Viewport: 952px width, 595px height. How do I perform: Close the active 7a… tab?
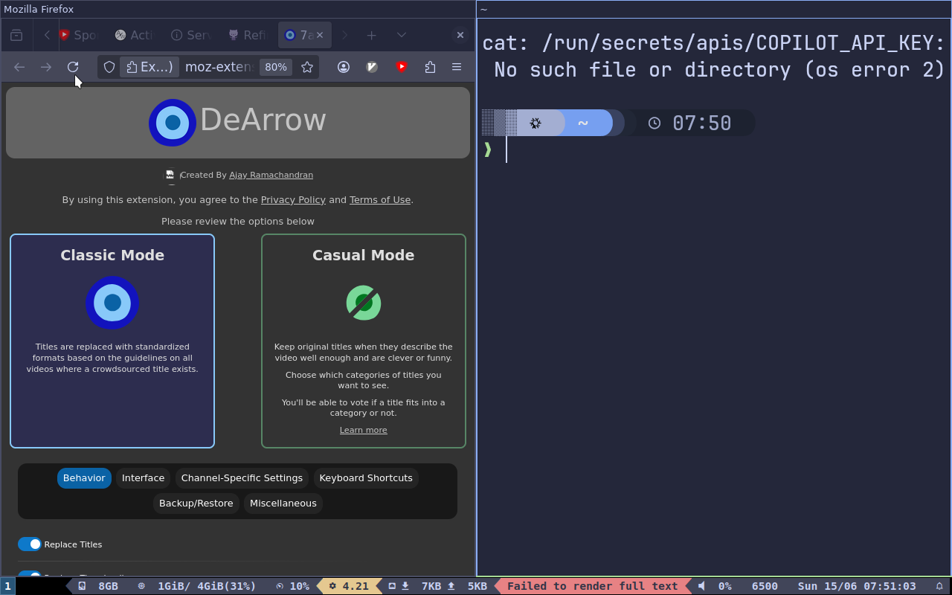(x=320, y=35)
